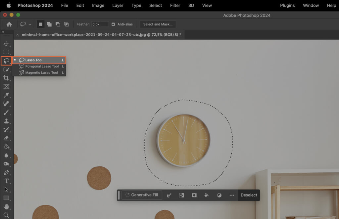Screen dimensions: 339x219
Task: Click the Deselect button
Action: pyautogui.click(x=249, y=195)
